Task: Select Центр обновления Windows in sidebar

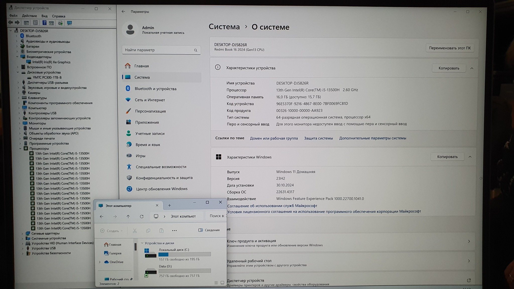Action: [161, 189]
